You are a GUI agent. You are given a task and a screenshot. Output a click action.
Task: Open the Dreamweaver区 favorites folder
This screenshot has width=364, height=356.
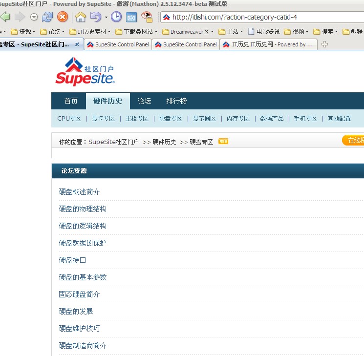click(188, 32)
